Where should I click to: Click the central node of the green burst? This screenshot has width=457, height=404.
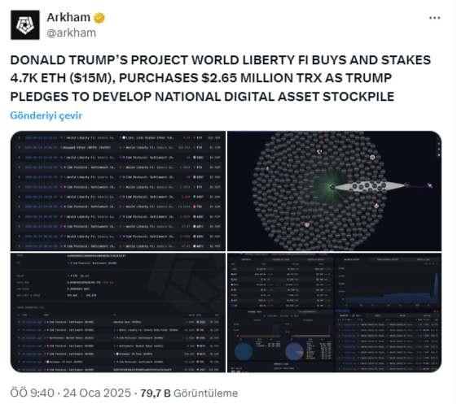point(332,187)
